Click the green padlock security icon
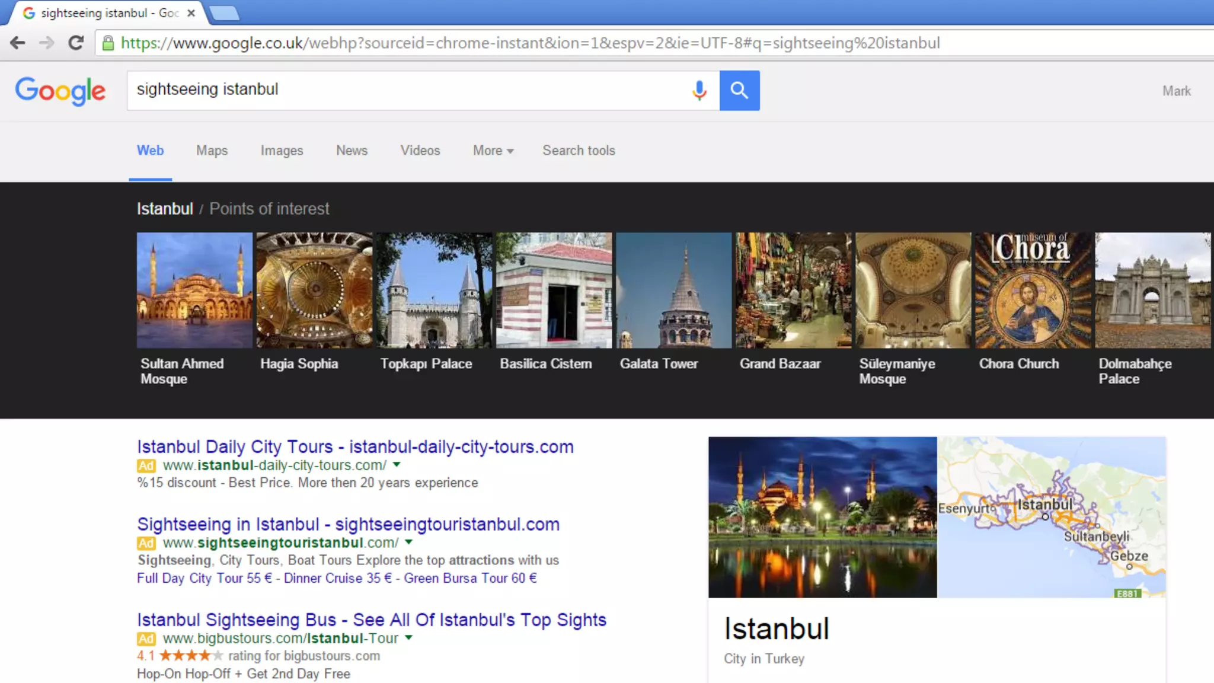 coord(108,43)
